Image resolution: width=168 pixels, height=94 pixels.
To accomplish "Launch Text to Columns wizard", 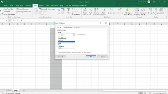I will coord(85,12).
